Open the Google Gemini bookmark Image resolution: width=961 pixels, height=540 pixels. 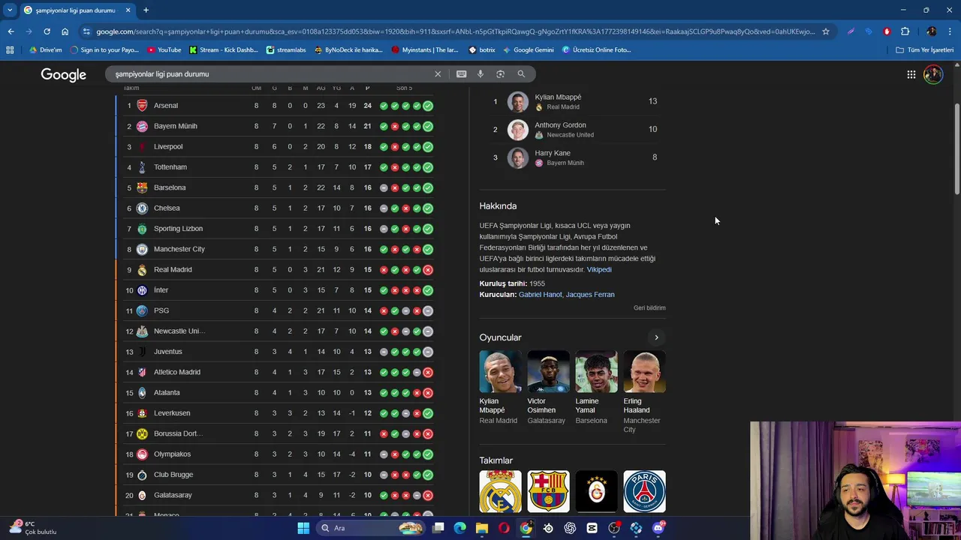(529, 50)
